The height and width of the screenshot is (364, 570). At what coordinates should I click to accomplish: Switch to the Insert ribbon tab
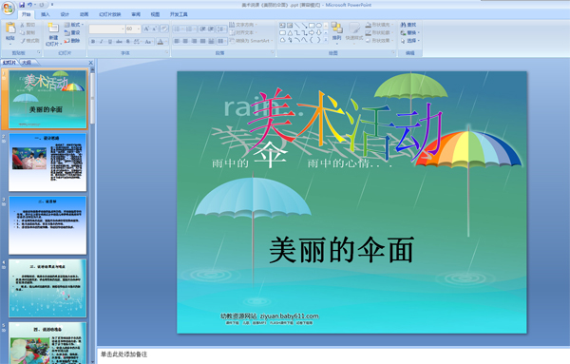(45, 14)
